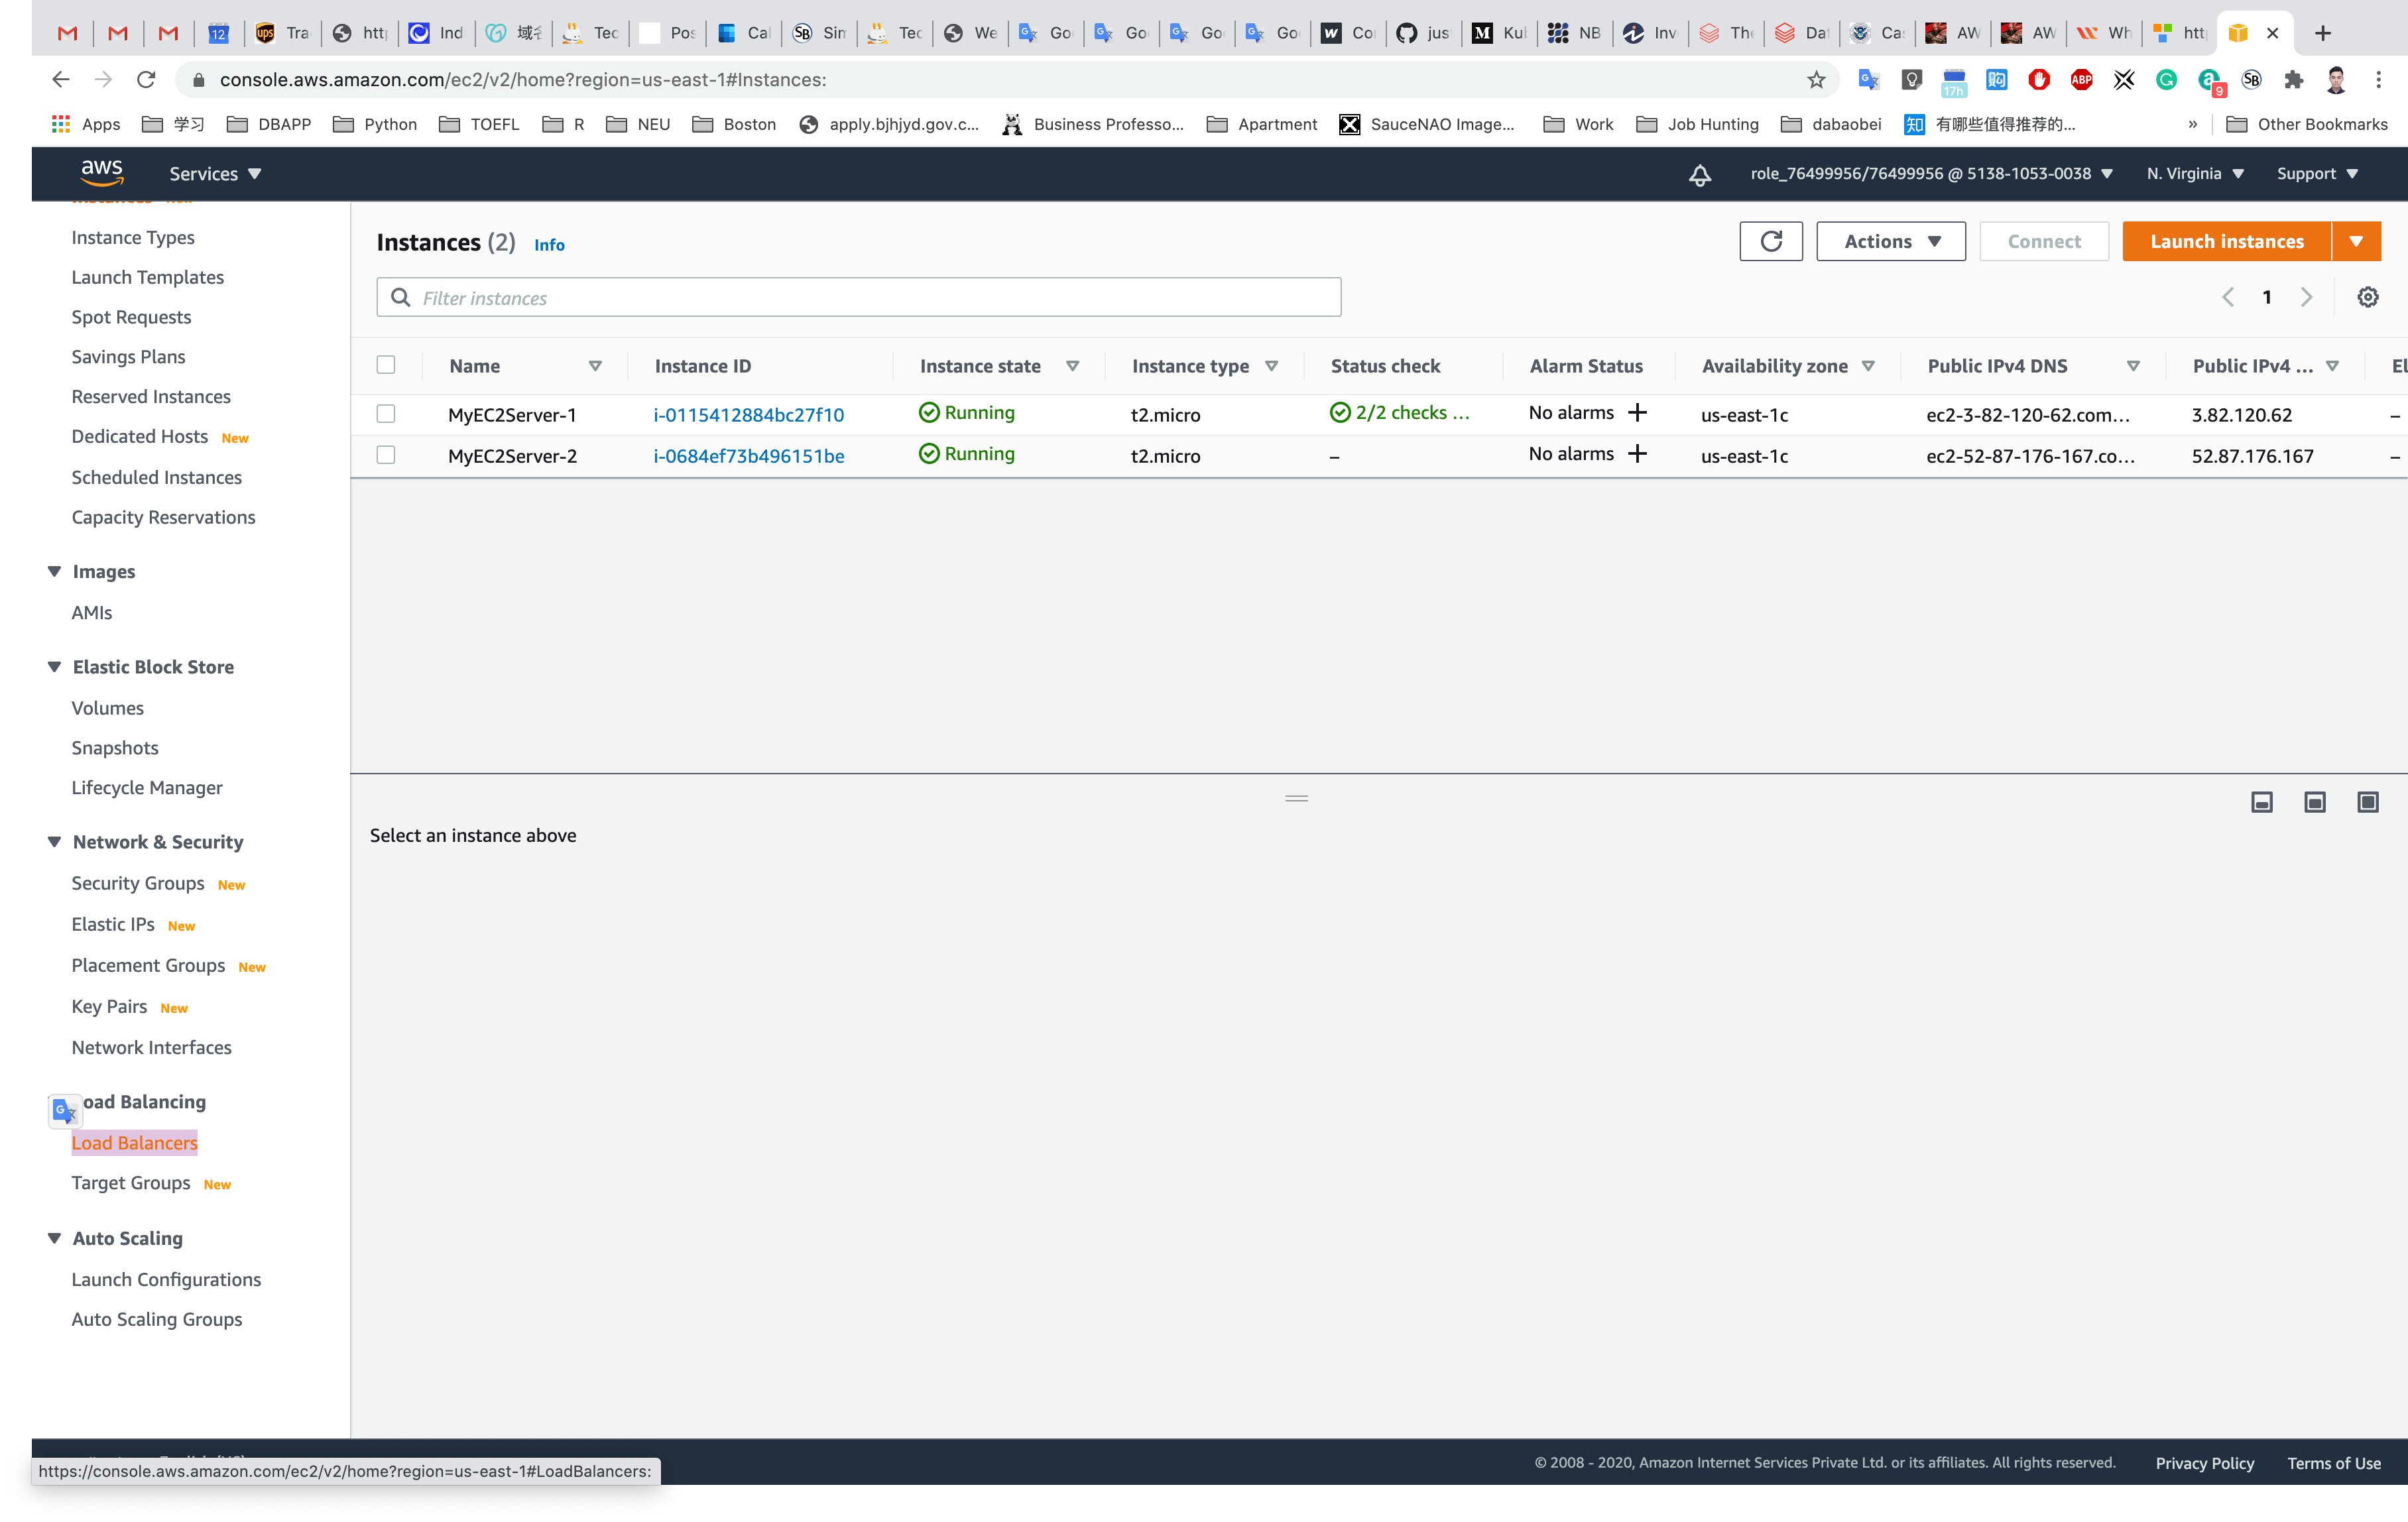Open the Actions dropdown
This screenshot has width=2408, height=1522.
(x=1890, y=241)
